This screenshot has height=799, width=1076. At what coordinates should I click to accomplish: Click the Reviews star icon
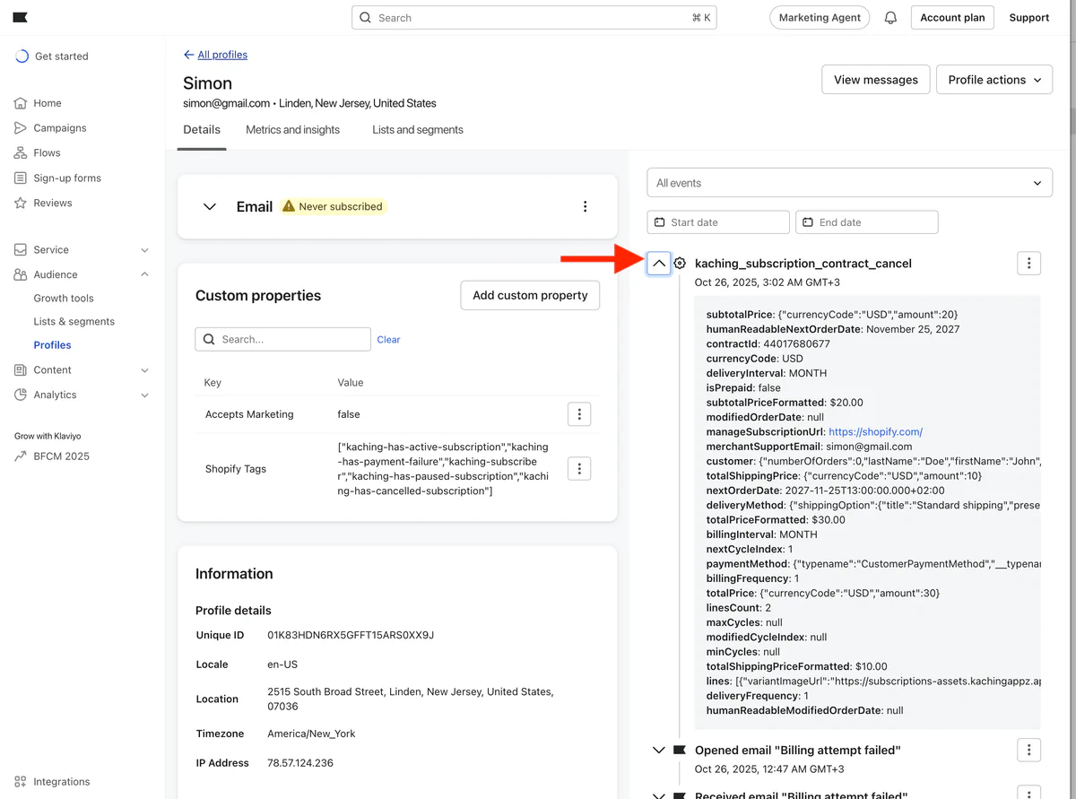pyautogui.click(x=21, y=204)
